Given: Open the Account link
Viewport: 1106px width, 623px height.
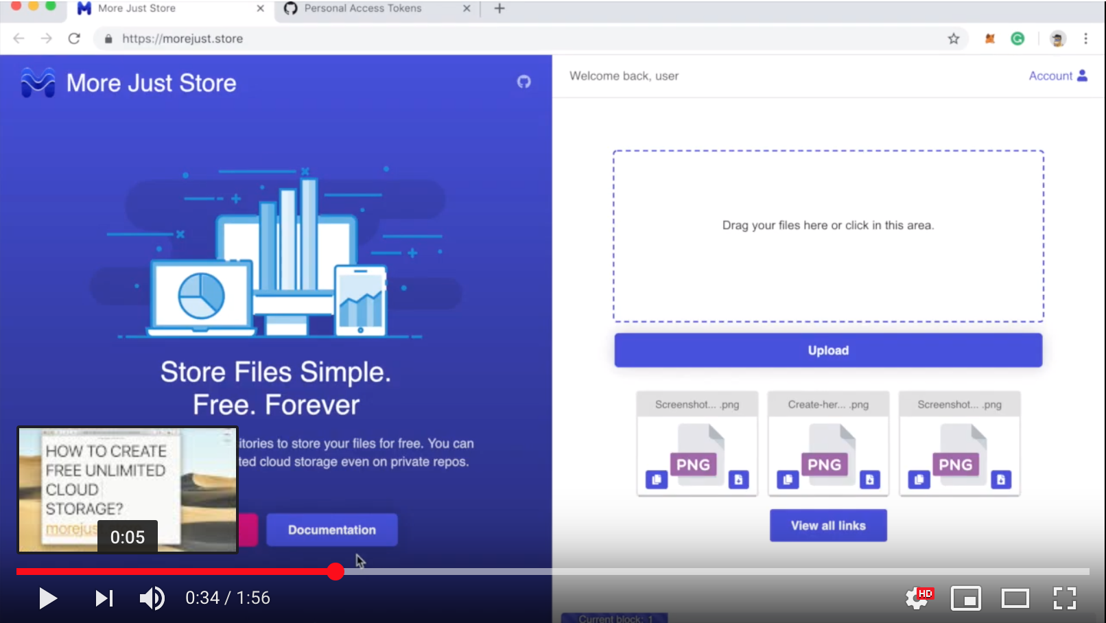Looking at the screenshot, I should pos(1058,76).
